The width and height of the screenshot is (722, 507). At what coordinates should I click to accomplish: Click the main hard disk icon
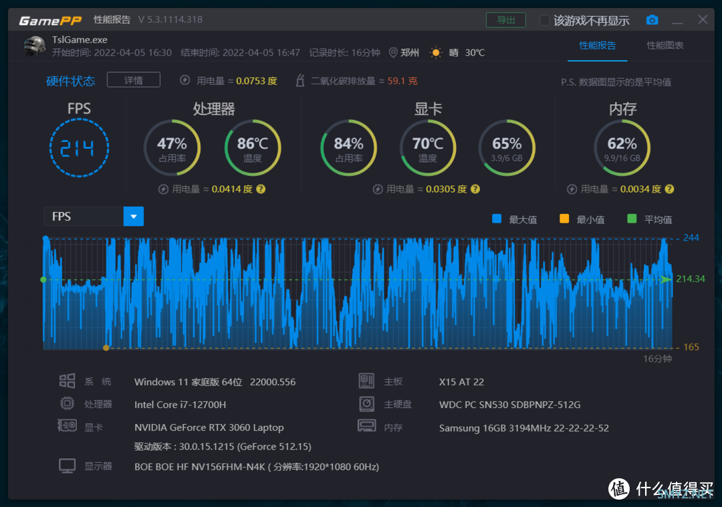366,404
